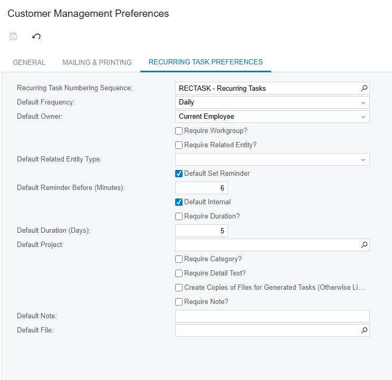Enable Require Note checkbox
392x380 pixels.
pos(179,302)
